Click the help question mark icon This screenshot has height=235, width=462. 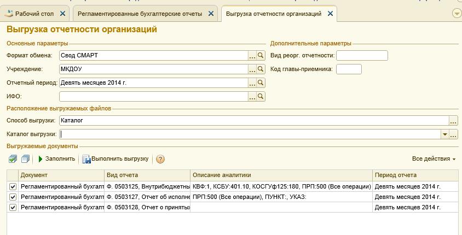point(160,159)
